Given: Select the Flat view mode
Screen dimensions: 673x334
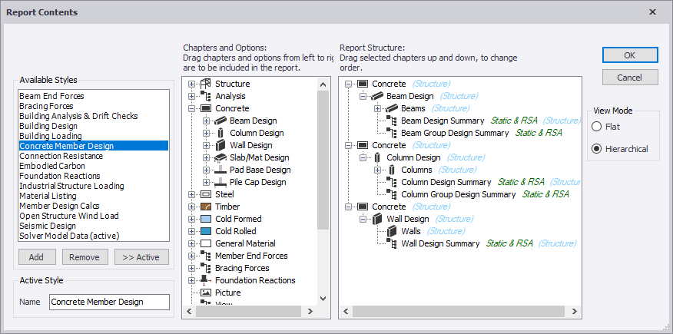Looking at the screenshot, I should pyautogui.click(x=597, y=127).
